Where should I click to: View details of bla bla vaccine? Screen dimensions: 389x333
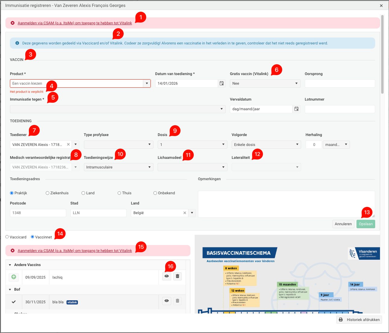point(167,301)
